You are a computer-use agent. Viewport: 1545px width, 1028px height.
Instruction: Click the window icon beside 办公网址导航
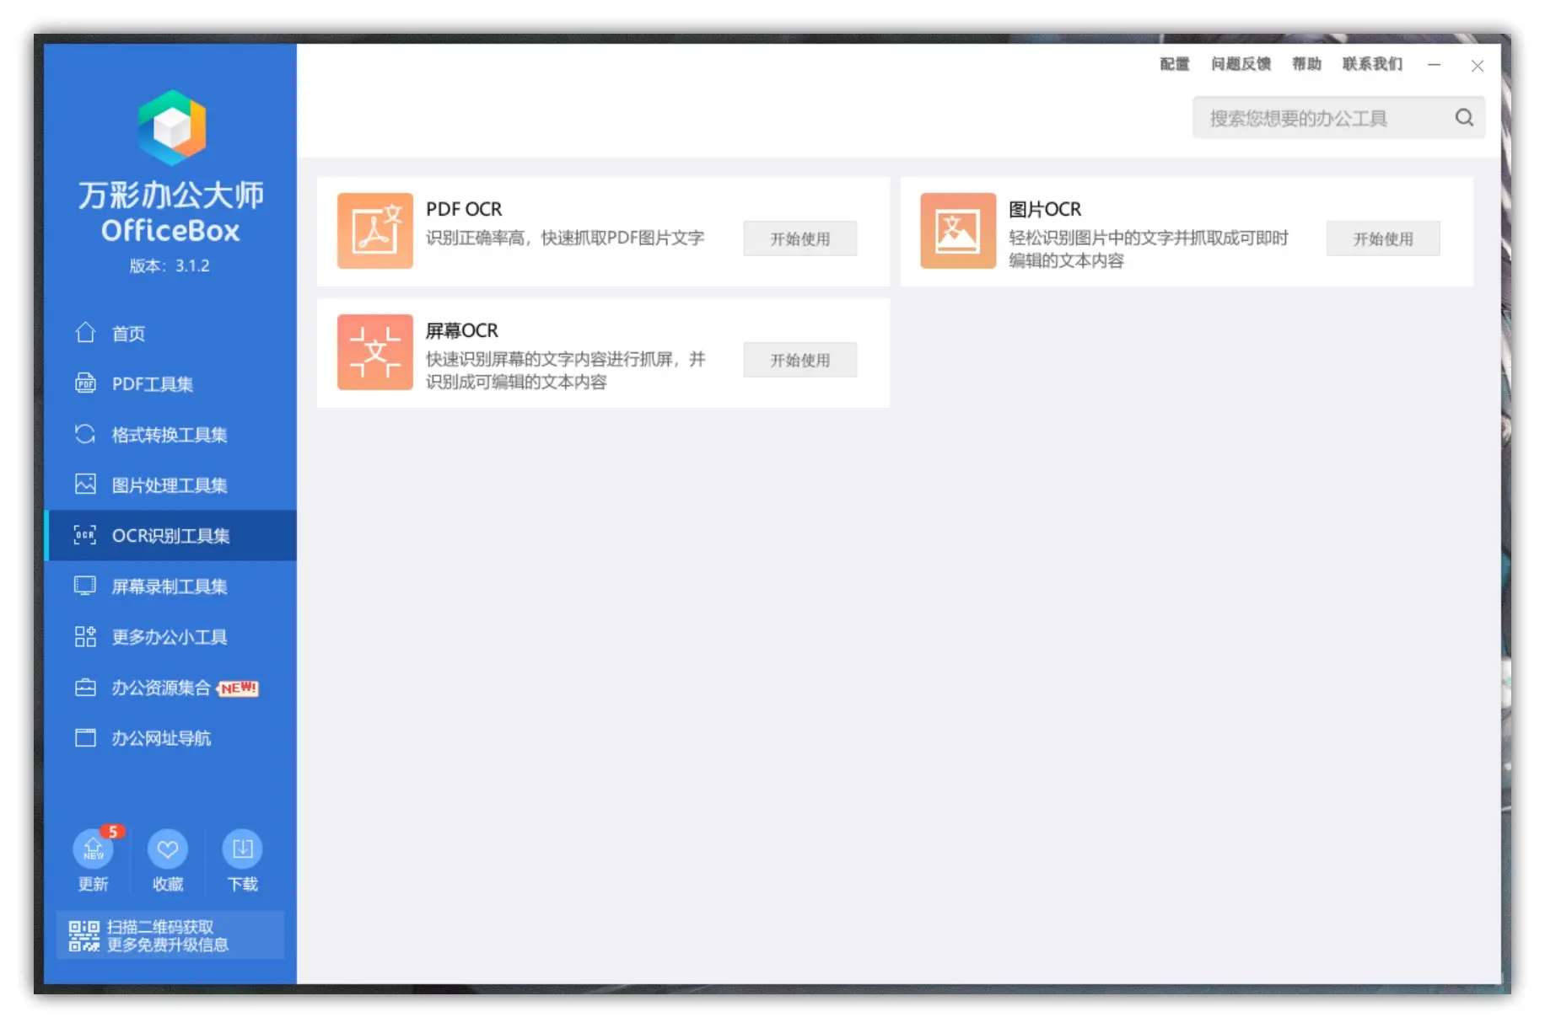pyautogui.click(x=85, y=738)
